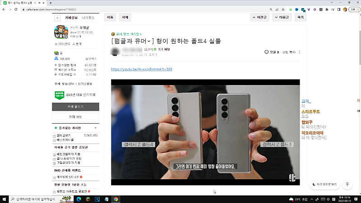Bookmark this page with the star icon
Screen dimensions: 361x203
click(x=283, y=9)
